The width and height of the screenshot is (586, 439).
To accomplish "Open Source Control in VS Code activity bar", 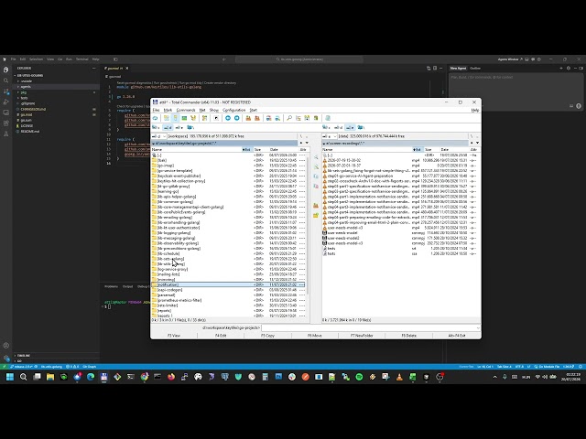I will [6, 91].
